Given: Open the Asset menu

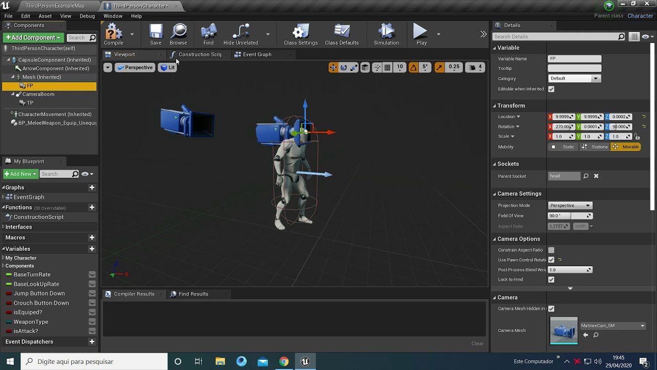Looking at the screenshot, I should coord(45,16).
